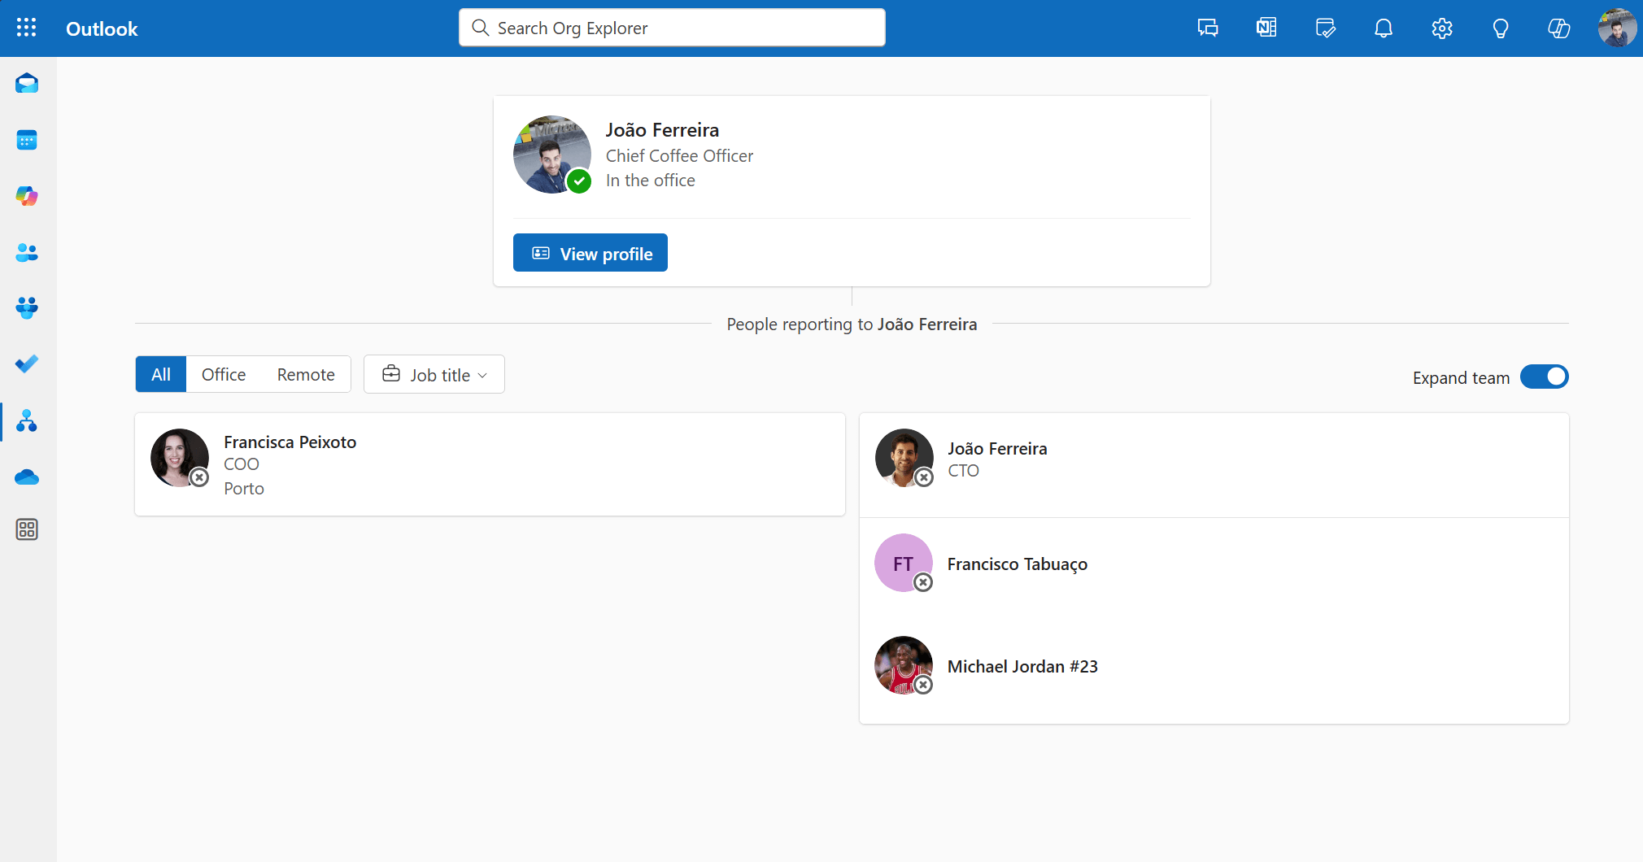Open OneNote from the top bar

(x=1266, y=28)
